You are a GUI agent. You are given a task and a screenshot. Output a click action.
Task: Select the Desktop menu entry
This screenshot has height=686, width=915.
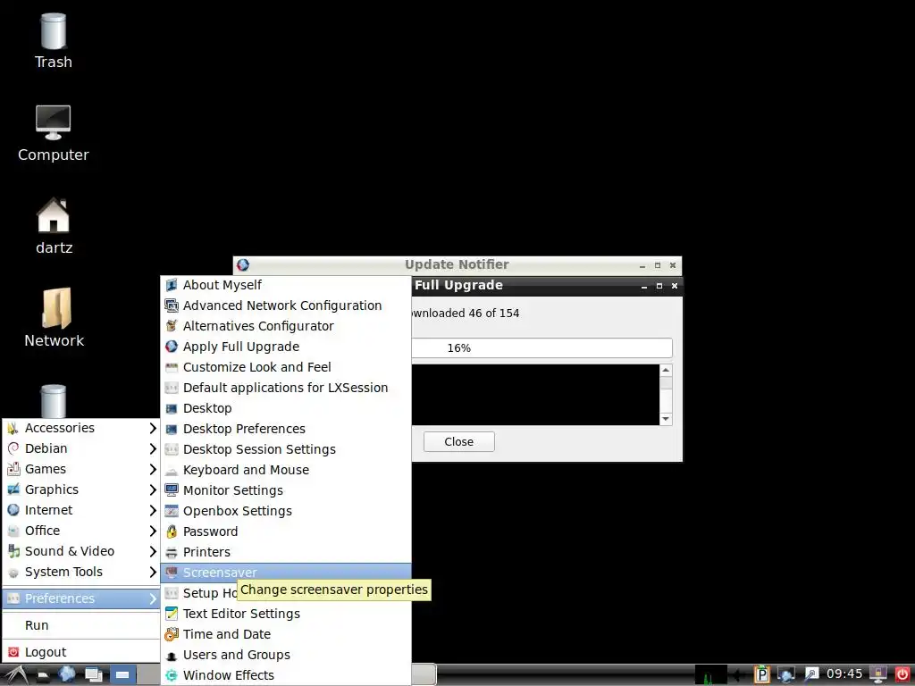click(286, 408)
